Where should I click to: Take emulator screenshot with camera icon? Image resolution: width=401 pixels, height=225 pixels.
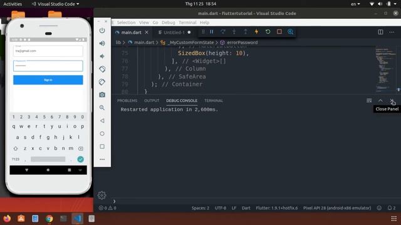pyautogui.click(x=102, y=95)
